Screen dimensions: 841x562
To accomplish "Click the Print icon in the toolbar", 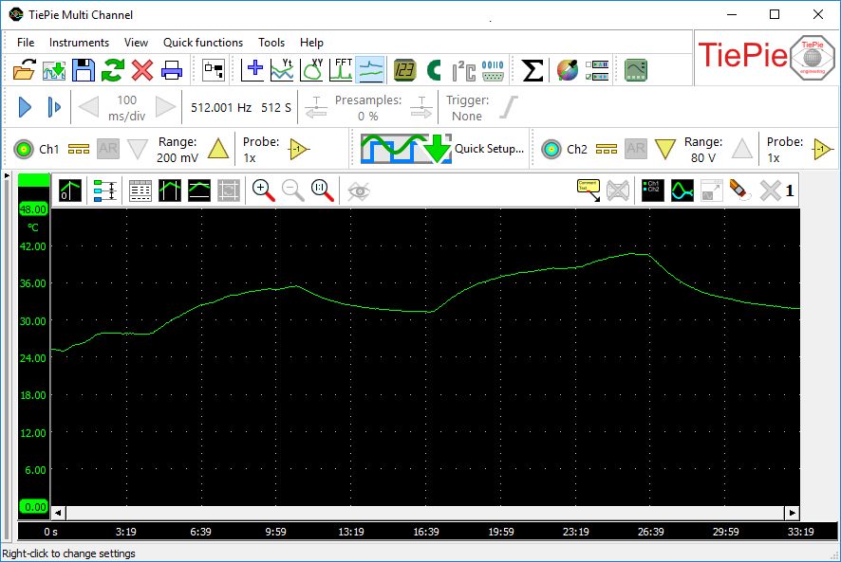I will point(172,69).
